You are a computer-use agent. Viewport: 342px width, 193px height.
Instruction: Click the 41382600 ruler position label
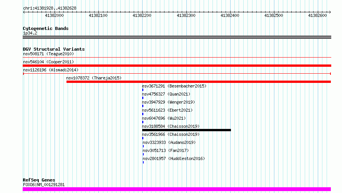coord(317,15)
